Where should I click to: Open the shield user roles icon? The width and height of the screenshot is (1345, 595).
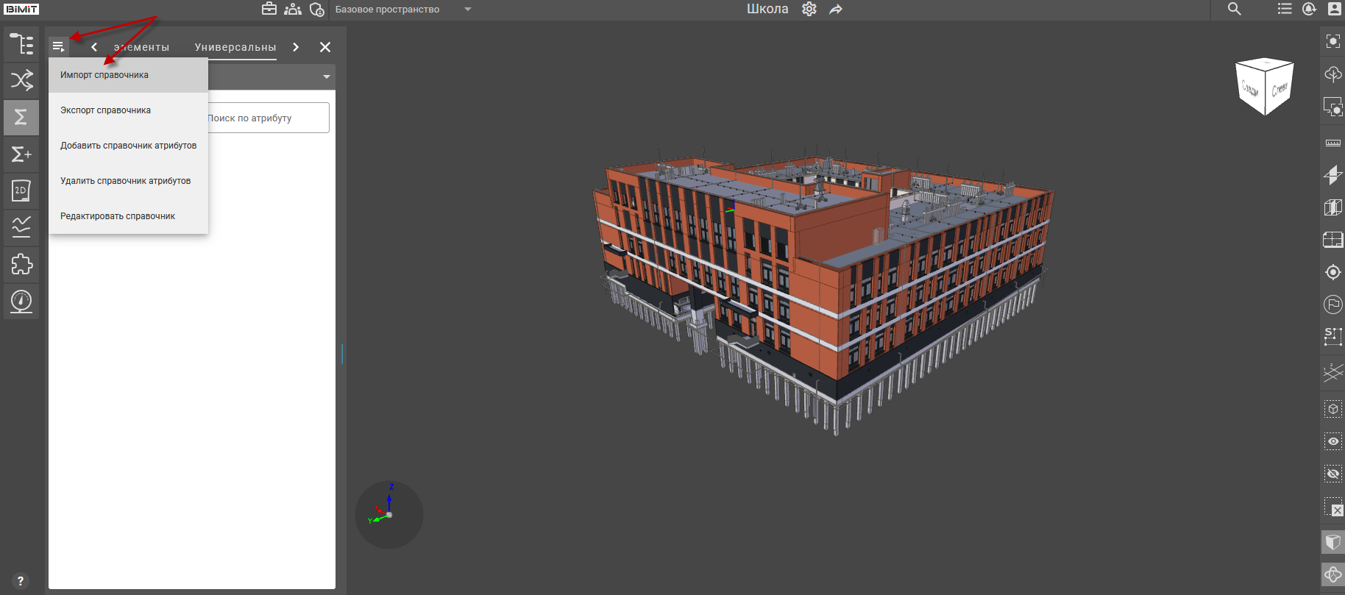(317, 9)
